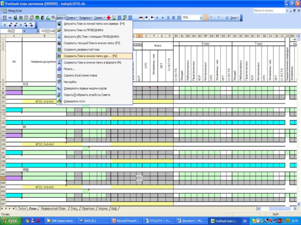This screenshot has width=301, height=225.
Task: Select Настройки from the Файл menu
Action: [70, 82]
